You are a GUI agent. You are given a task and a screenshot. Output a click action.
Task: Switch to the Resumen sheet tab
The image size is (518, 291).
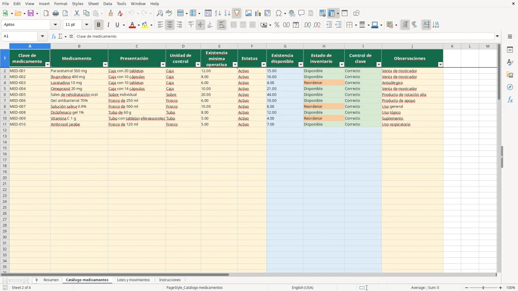point(51,280)
